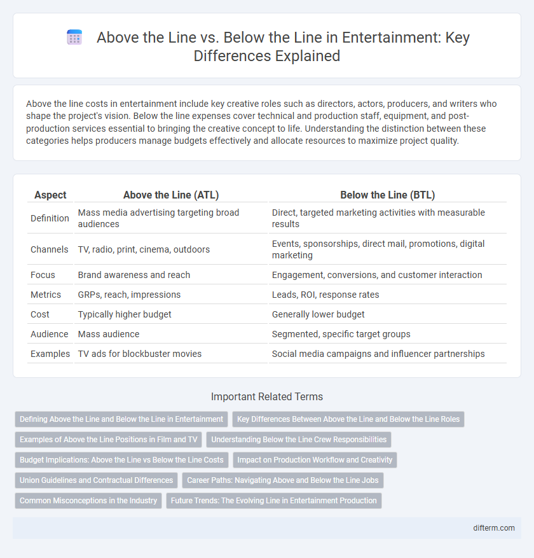Open 'Key Differences Between Above the Line and Below the Line Roles' tag

[348, 419]
